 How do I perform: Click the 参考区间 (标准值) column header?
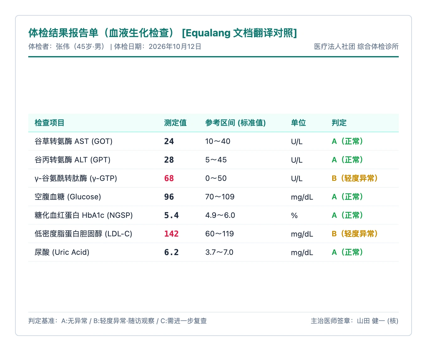tap(235, 123)
